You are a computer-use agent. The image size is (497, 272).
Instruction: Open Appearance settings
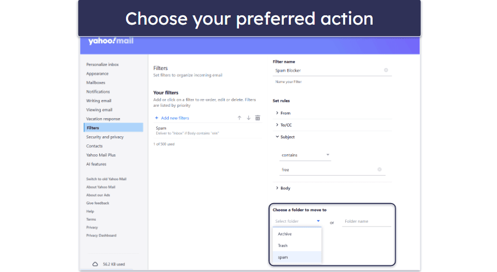(98, 73)
